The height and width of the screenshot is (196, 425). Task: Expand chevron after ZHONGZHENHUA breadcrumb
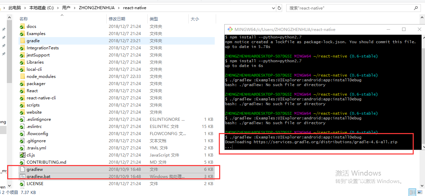click(x=119, y=7)
